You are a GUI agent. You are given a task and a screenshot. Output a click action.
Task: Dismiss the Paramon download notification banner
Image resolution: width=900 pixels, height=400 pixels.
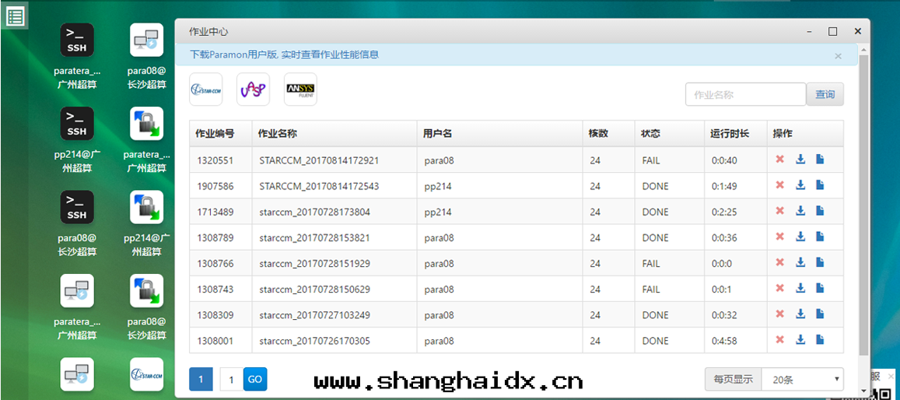[x=838, y=56]
